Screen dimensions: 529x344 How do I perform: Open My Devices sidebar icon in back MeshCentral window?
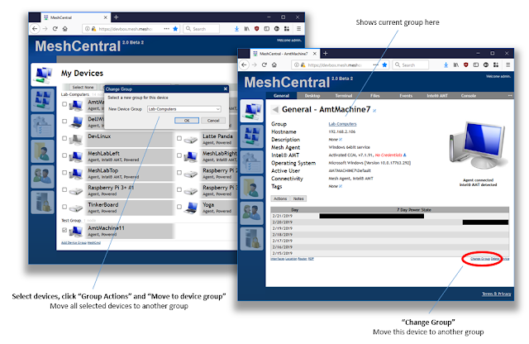(42, 74)
